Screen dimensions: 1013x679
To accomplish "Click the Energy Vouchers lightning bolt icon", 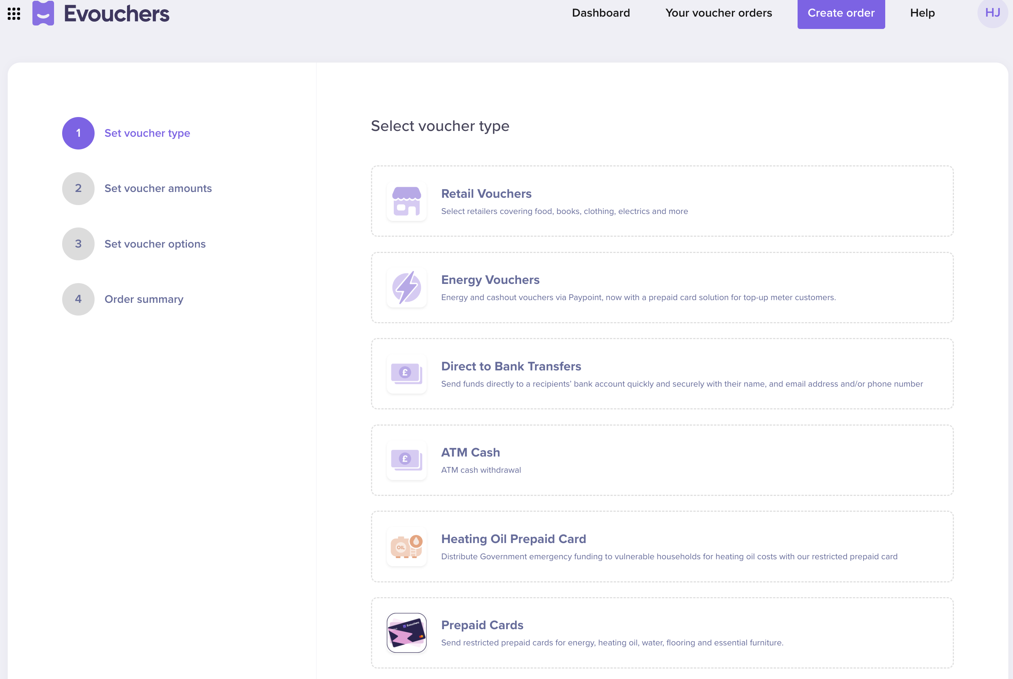I will coord(407,287).
